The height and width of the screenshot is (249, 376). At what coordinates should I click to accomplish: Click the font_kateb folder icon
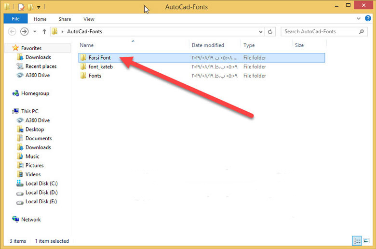click(83, 66)
